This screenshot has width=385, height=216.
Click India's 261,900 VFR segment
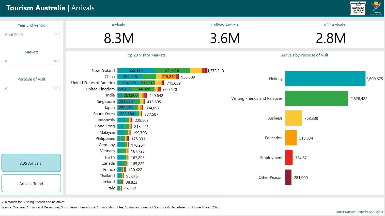pyautogui.click(x=131, y=95)
